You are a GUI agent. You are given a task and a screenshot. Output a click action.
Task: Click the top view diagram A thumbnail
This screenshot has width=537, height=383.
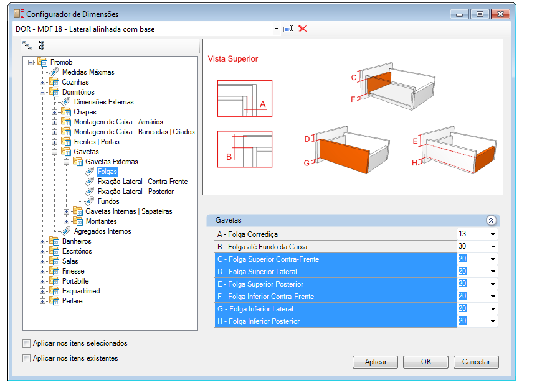point(245,98)
